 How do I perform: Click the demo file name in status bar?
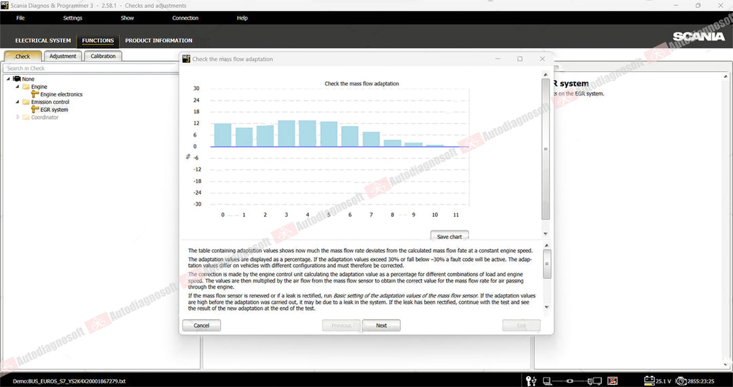point(69,381)
